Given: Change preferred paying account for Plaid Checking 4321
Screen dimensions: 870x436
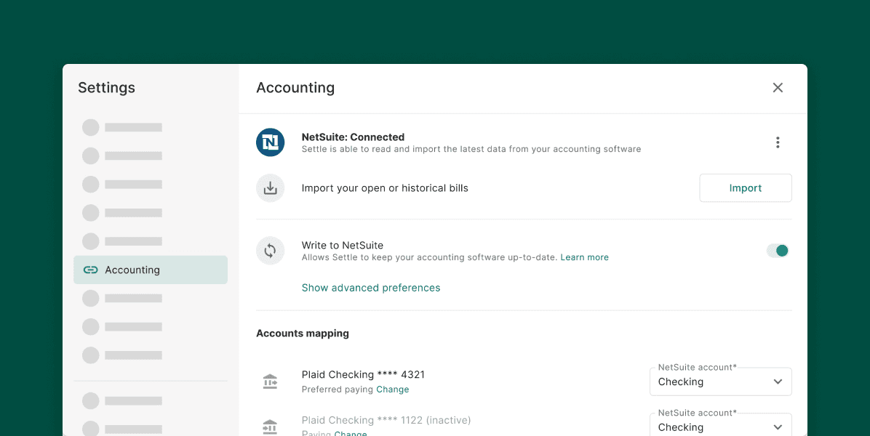Looking at the screenshot, I should tap(392, 389).
